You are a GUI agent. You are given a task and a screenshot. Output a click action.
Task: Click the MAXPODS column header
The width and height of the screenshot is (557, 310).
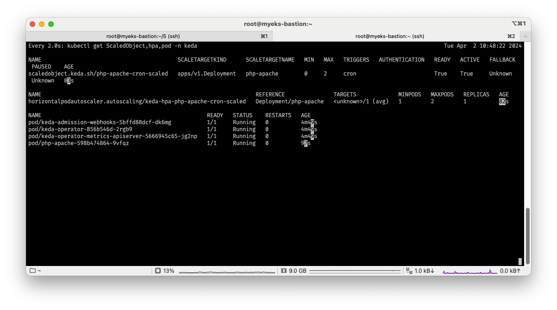pyautogui.click(x=442, y=95)
